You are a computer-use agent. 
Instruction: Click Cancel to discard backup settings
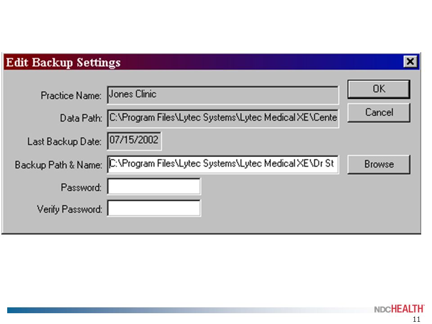[378, 112]
